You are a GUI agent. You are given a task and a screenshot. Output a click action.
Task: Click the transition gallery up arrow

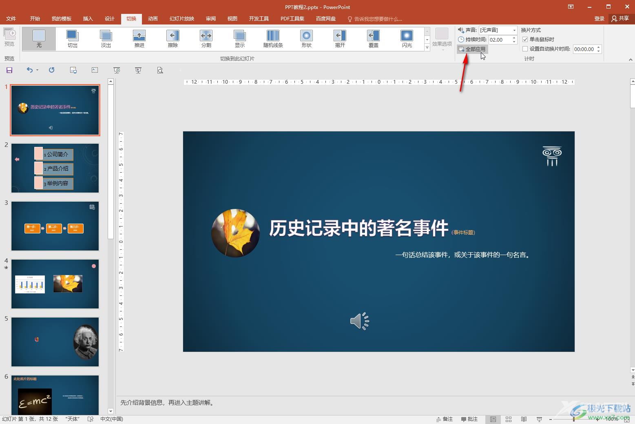(x=427, y=31)
